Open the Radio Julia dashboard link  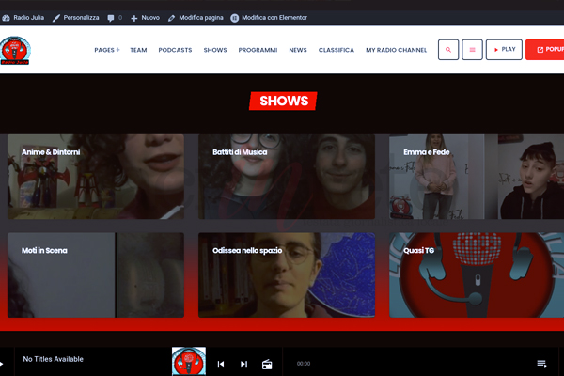point(23,18)
